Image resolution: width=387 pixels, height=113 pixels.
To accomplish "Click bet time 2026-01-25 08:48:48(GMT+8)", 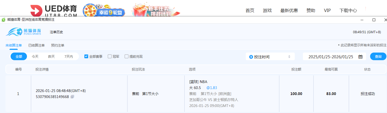I will (61, 91).
